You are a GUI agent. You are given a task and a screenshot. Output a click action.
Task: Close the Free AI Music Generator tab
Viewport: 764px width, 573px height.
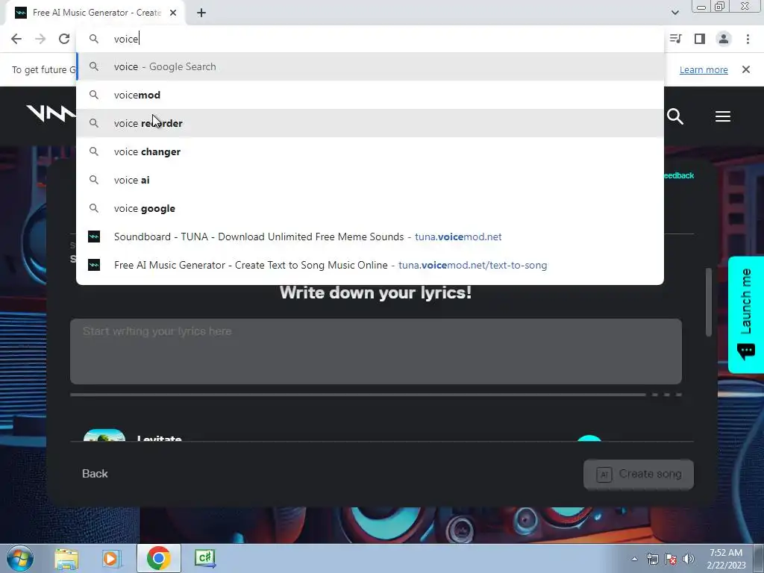tap(173, 13)
